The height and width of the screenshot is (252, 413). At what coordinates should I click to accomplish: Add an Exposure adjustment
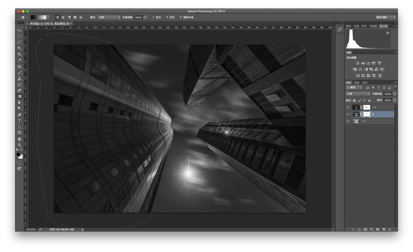[x=374, y=63]
